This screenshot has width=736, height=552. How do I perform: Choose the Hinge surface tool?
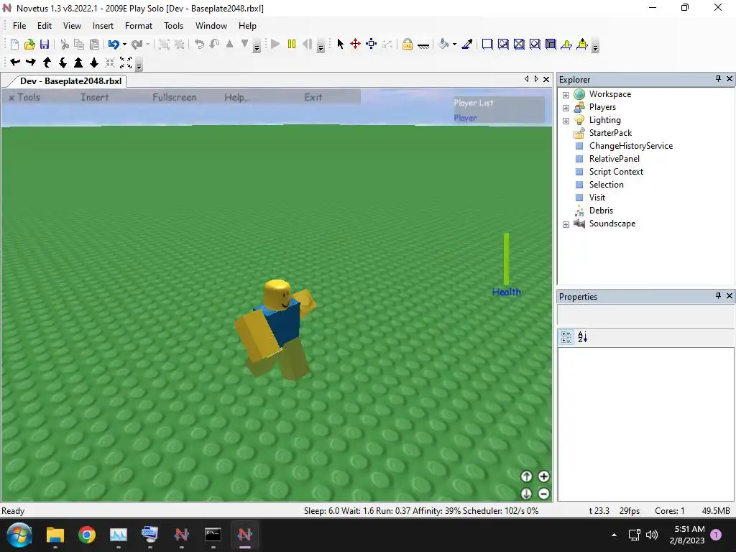[x=566, y=44]
